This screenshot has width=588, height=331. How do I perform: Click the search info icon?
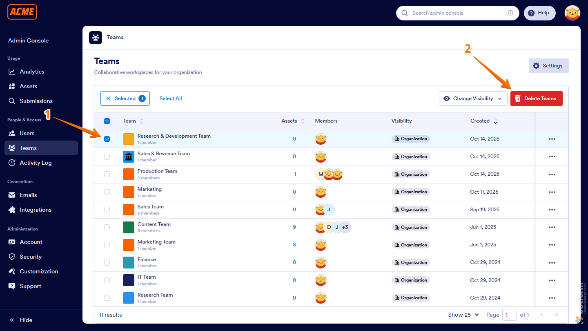pos(510,13)
